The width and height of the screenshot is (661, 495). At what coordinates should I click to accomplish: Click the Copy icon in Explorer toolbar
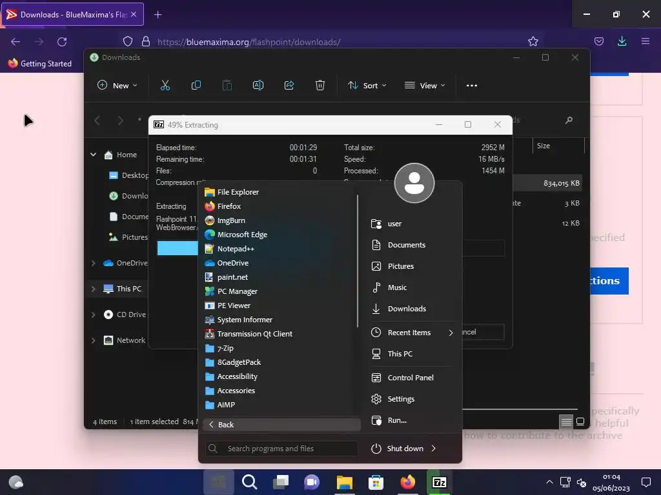196,86
